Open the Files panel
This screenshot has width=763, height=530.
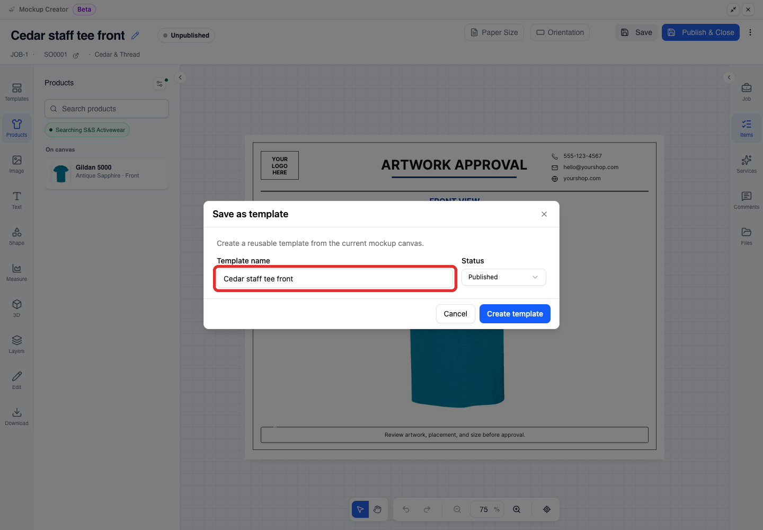click(x=747, y=236)
